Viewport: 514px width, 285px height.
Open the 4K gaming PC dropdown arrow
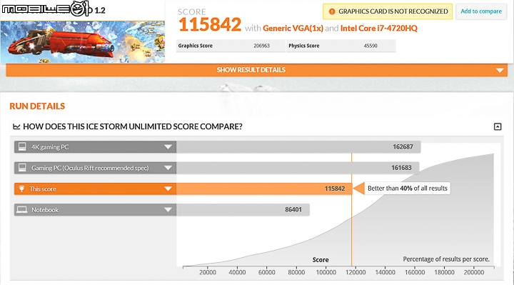pyautogui.click(x=168, y=147)
